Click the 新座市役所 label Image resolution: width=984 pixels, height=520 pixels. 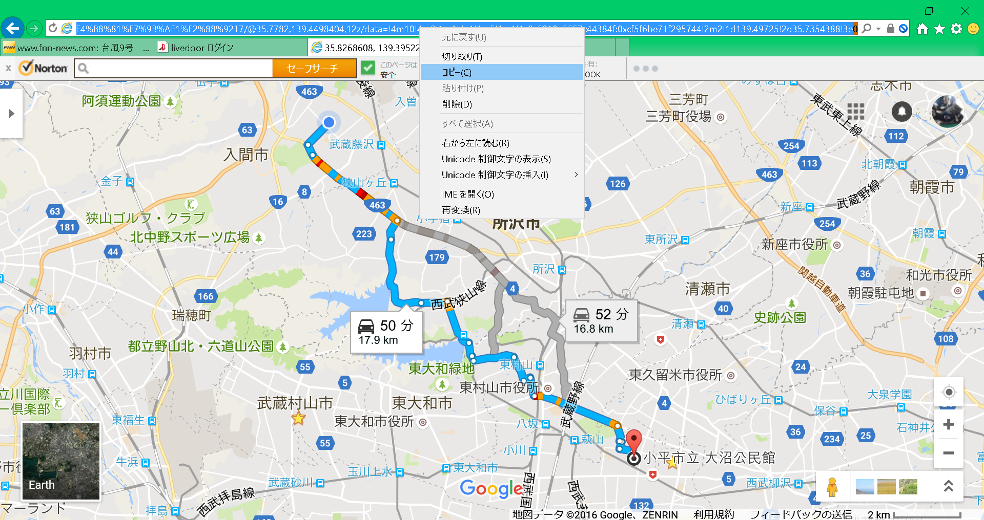click(x=795, y=245)
